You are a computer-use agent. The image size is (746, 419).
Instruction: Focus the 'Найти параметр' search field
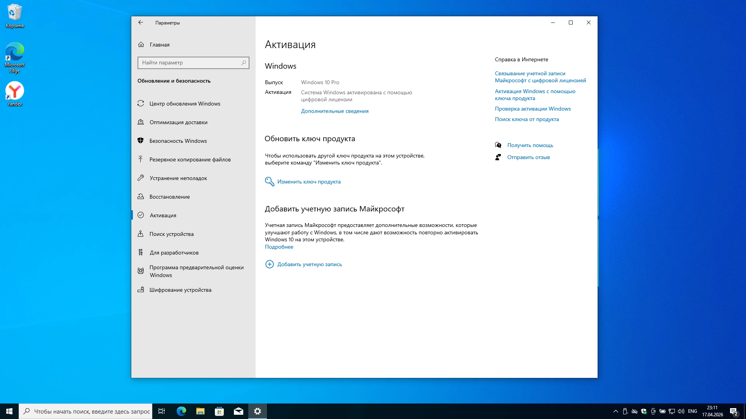[190, 62]
